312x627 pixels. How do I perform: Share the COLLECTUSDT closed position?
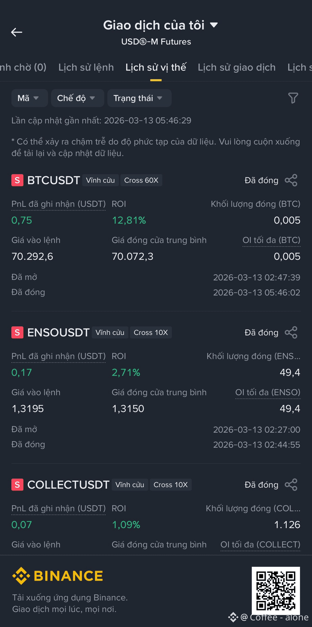(x=291, y=485)
